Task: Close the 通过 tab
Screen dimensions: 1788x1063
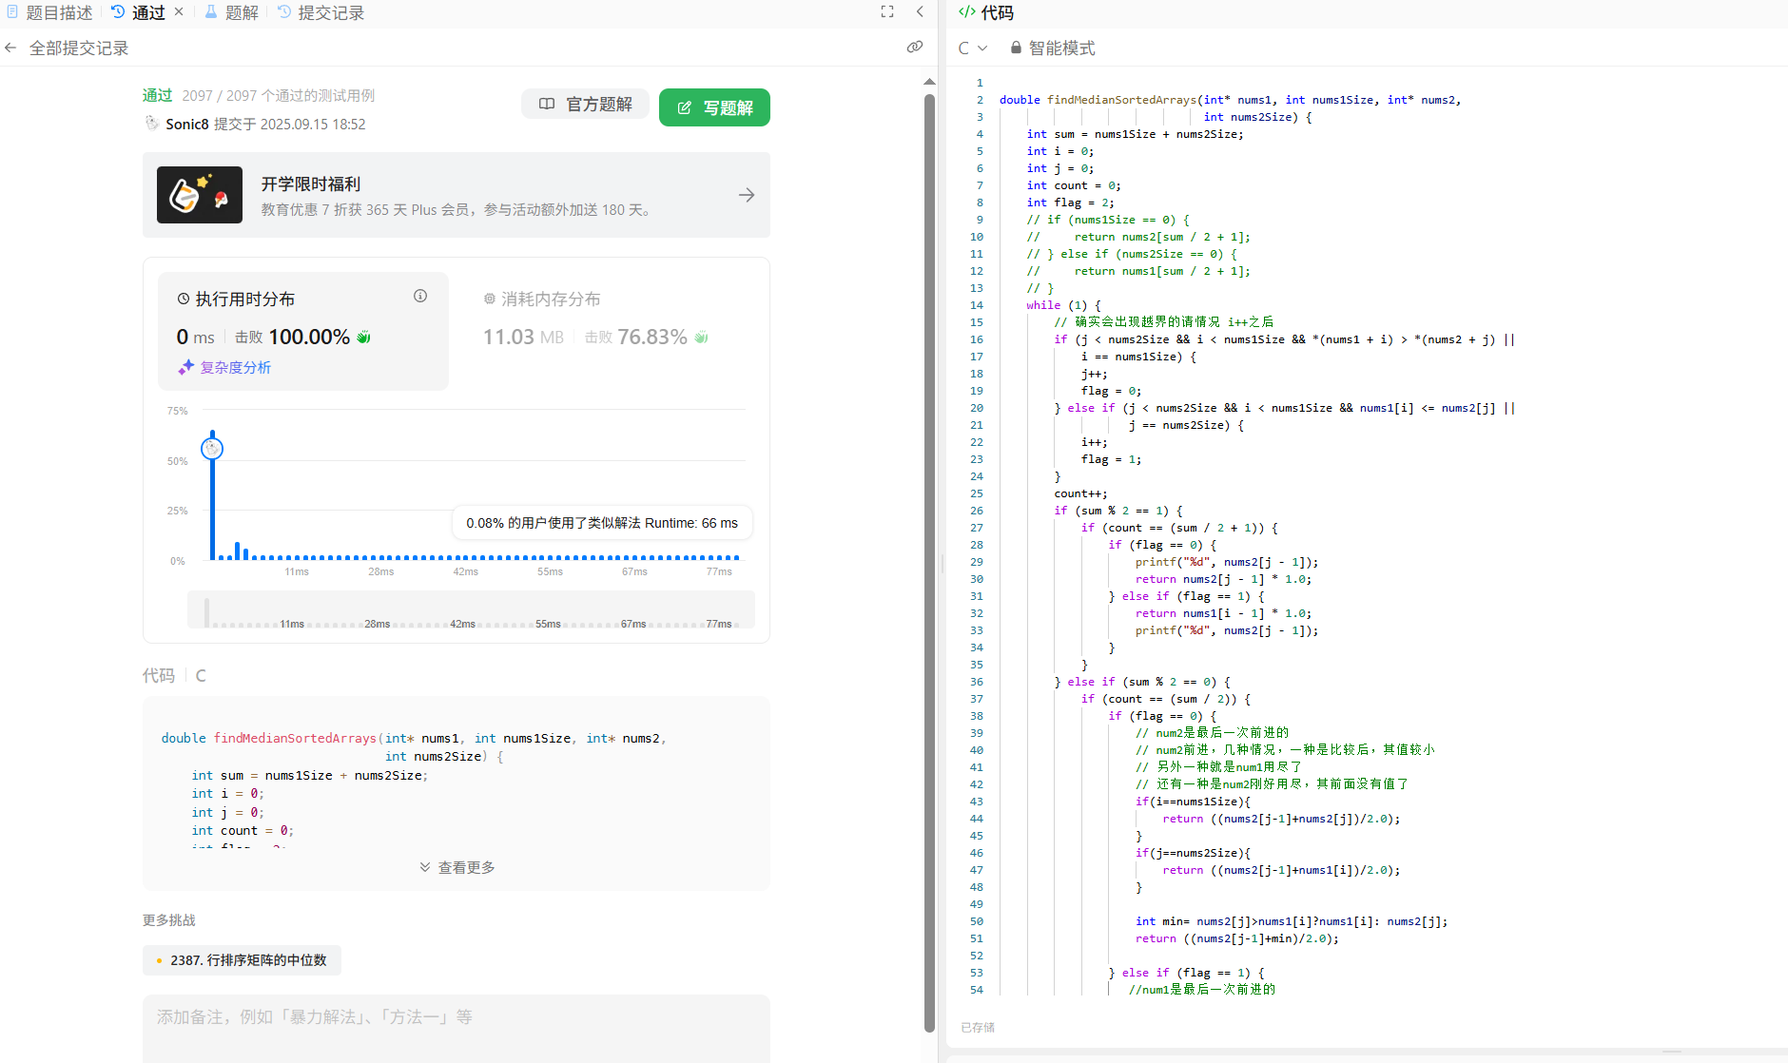Action: pos(179,11)
